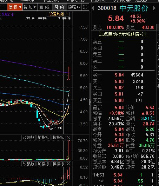Viewport: 159px width, 186px height.
Task: Select the stock code 300018
Action: (107, 8)
